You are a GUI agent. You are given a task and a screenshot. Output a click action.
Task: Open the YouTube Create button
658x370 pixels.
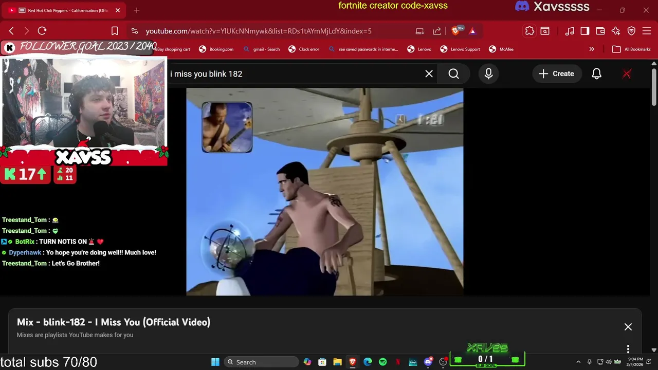pyautogui.click(x=556, y=74)
